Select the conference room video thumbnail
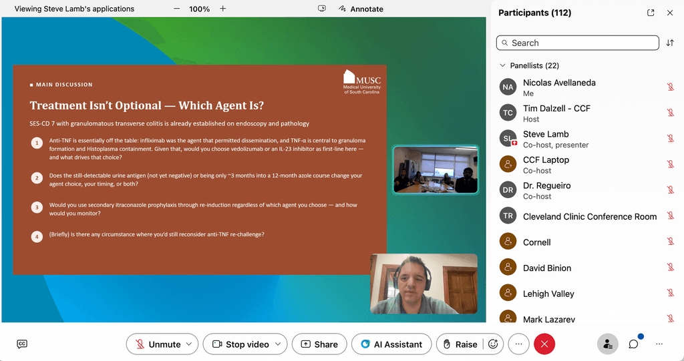The height and width of the screenshot is (361, 684). pos(436,169)
